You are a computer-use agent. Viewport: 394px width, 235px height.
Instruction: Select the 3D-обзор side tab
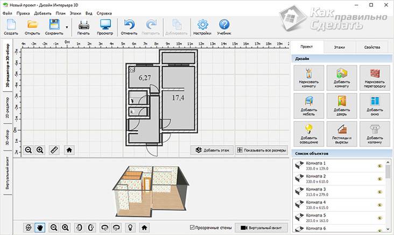pyautogui.click(x=8, y=137)
